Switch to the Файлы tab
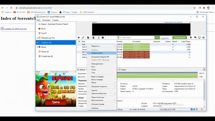 [81, 70]
